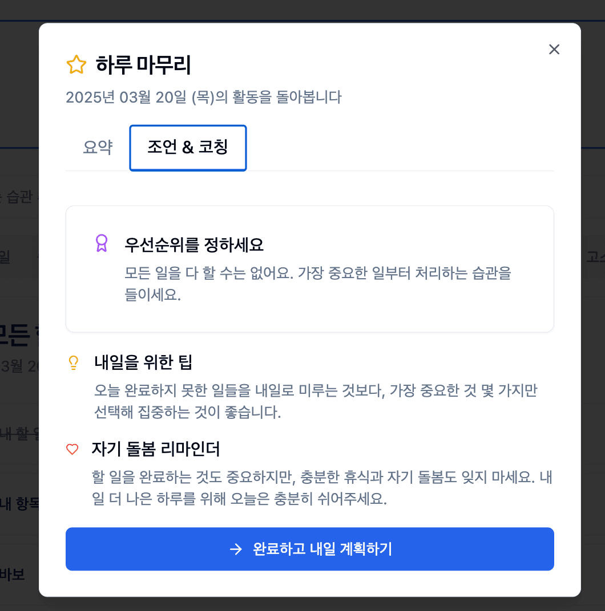Click the purple award ribbon icon

pos(102,243)
